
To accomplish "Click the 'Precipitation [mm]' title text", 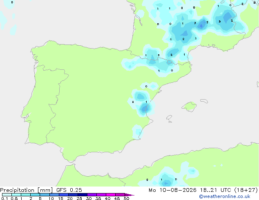I will tap(27, 190).
